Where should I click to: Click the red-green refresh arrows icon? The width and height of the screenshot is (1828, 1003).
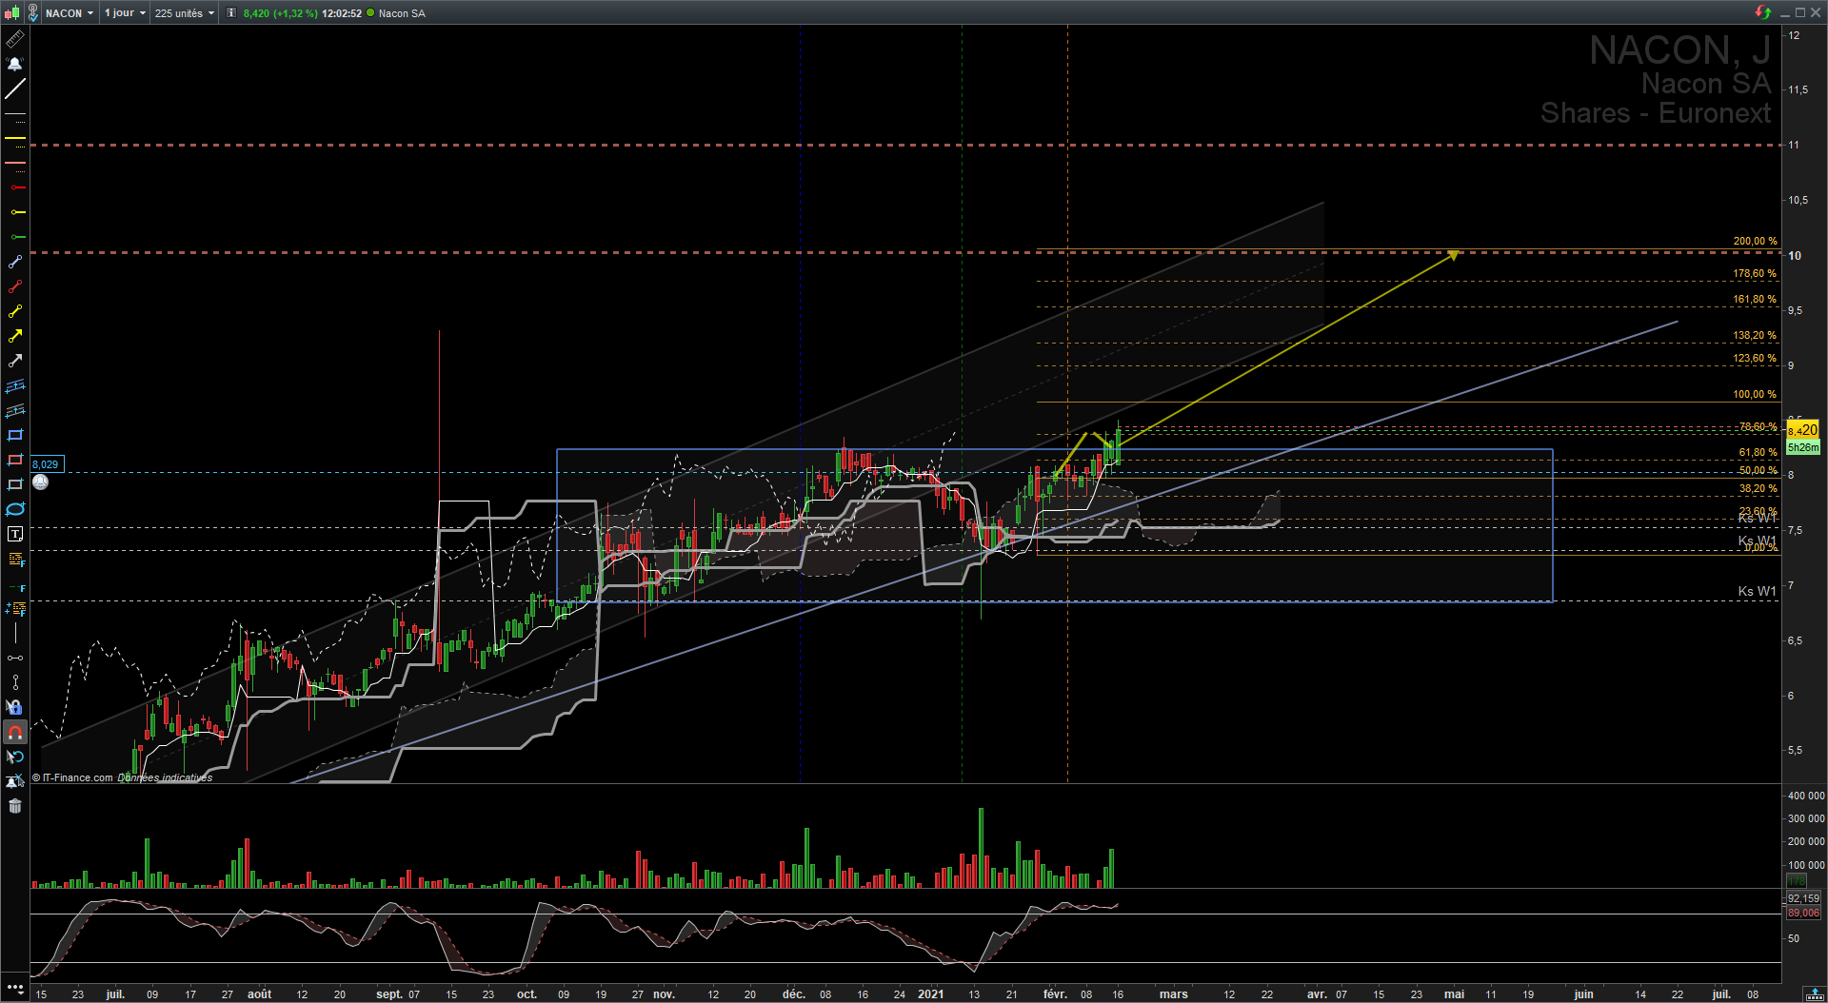point(1763,12)
